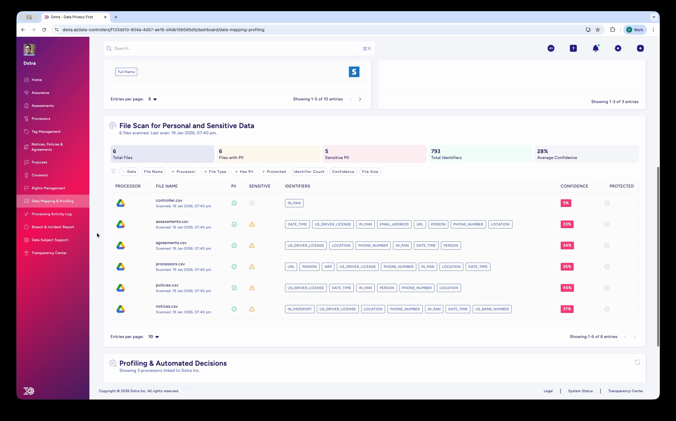676x421 pixels.
Task: Click the sensitive warning icon for policies.csv
Action: [252, 288]
